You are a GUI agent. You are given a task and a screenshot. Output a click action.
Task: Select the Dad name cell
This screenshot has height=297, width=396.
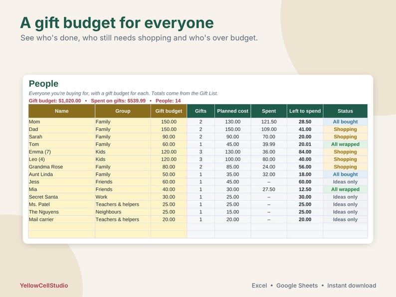[x=62, y=129]
